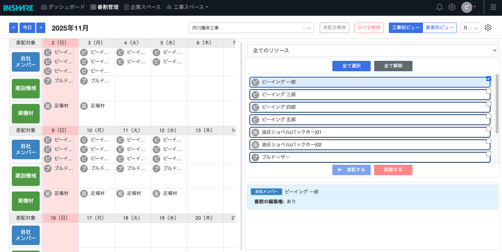The width and height of the screenshot is (502, 252).
Task: Click avatar icon of ビーイング 四郎 resource
Action: pyautogui.click(x=255, y=107)
